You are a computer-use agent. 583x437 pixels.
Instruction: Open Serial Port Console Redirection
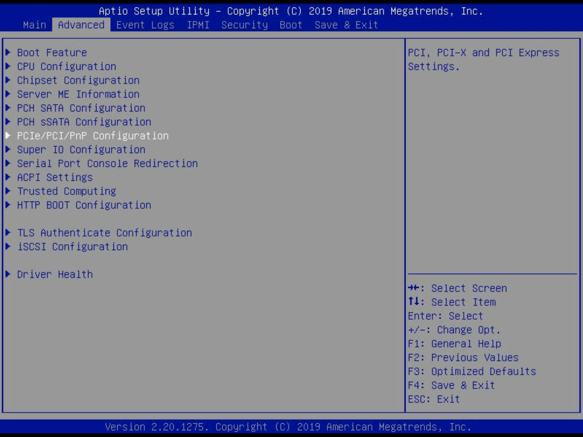[107, 163]
